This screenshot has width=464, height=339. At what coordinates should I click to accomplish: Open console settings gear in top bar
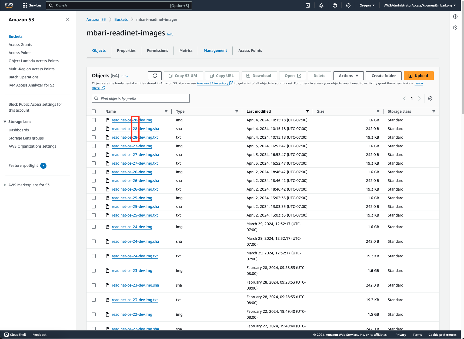click(348, 5)
